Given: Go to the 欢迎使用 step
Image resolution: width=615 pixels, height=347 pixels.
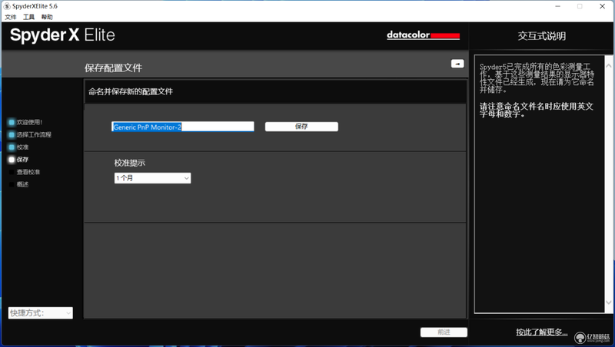Looking at the screenshot, I should pyautogui.click(x=29, y=122).
